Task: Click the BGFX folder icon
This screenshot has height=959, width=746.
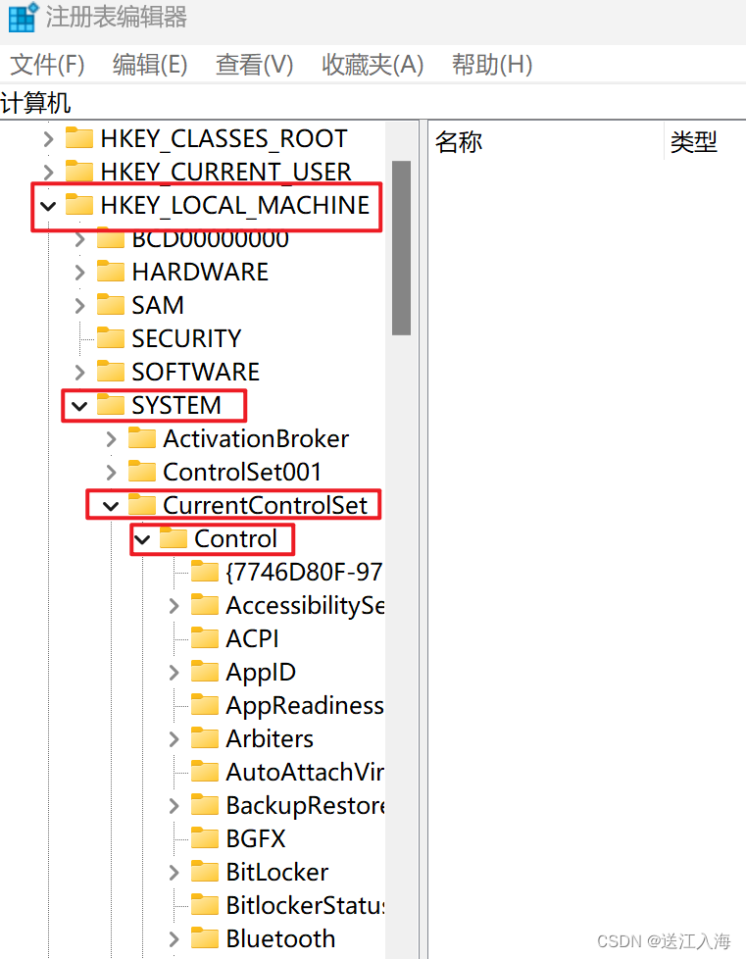Action: coord(205,838)
